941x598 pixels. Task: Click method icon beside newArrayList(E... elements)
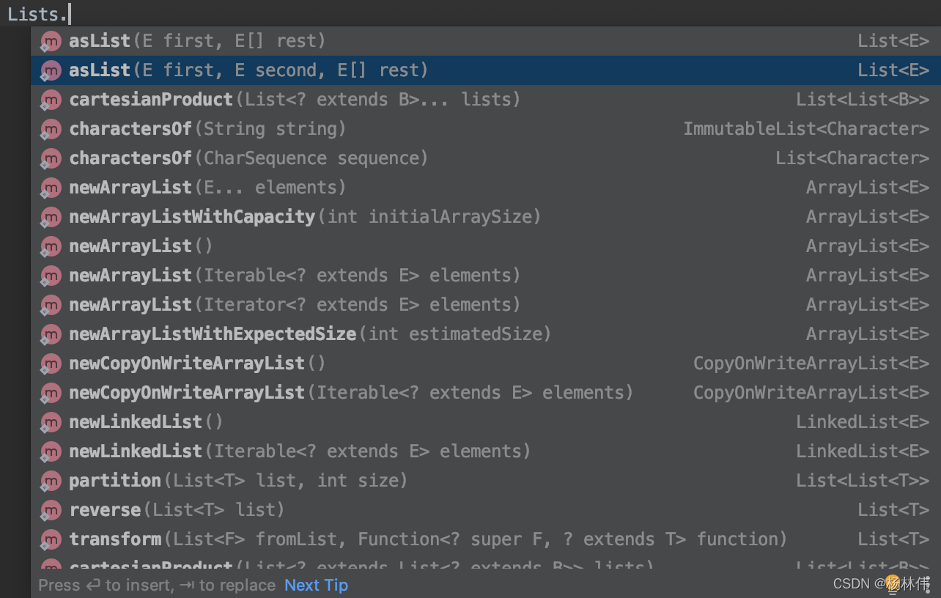51,188
